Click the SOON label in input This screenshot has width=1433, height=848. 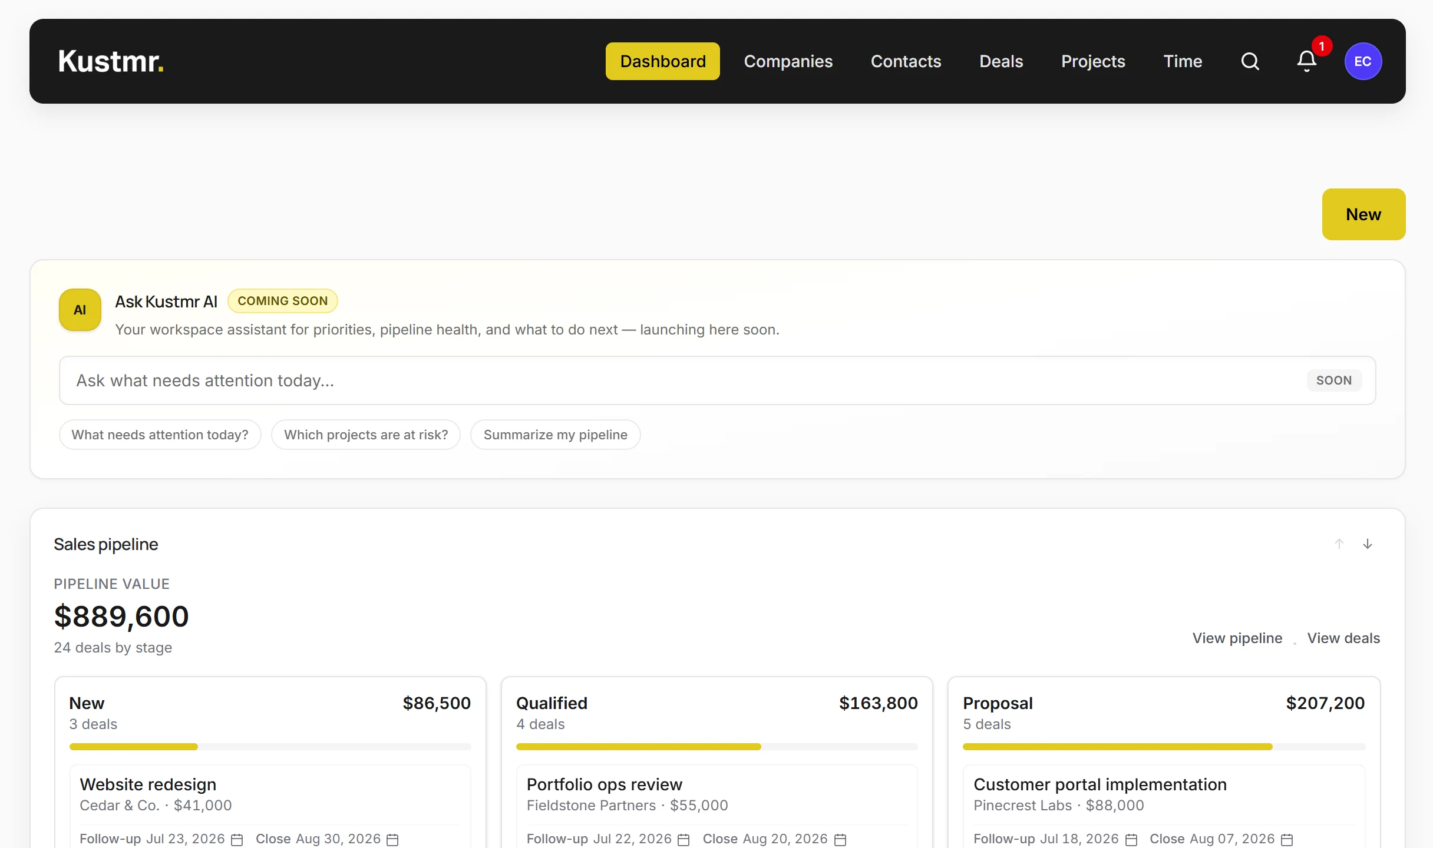click(x=1334, y=380)
